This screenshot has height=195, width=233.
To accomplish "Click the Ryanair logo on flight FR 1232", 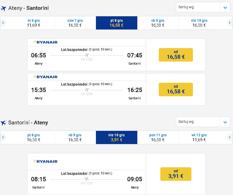I will point(46,42).
